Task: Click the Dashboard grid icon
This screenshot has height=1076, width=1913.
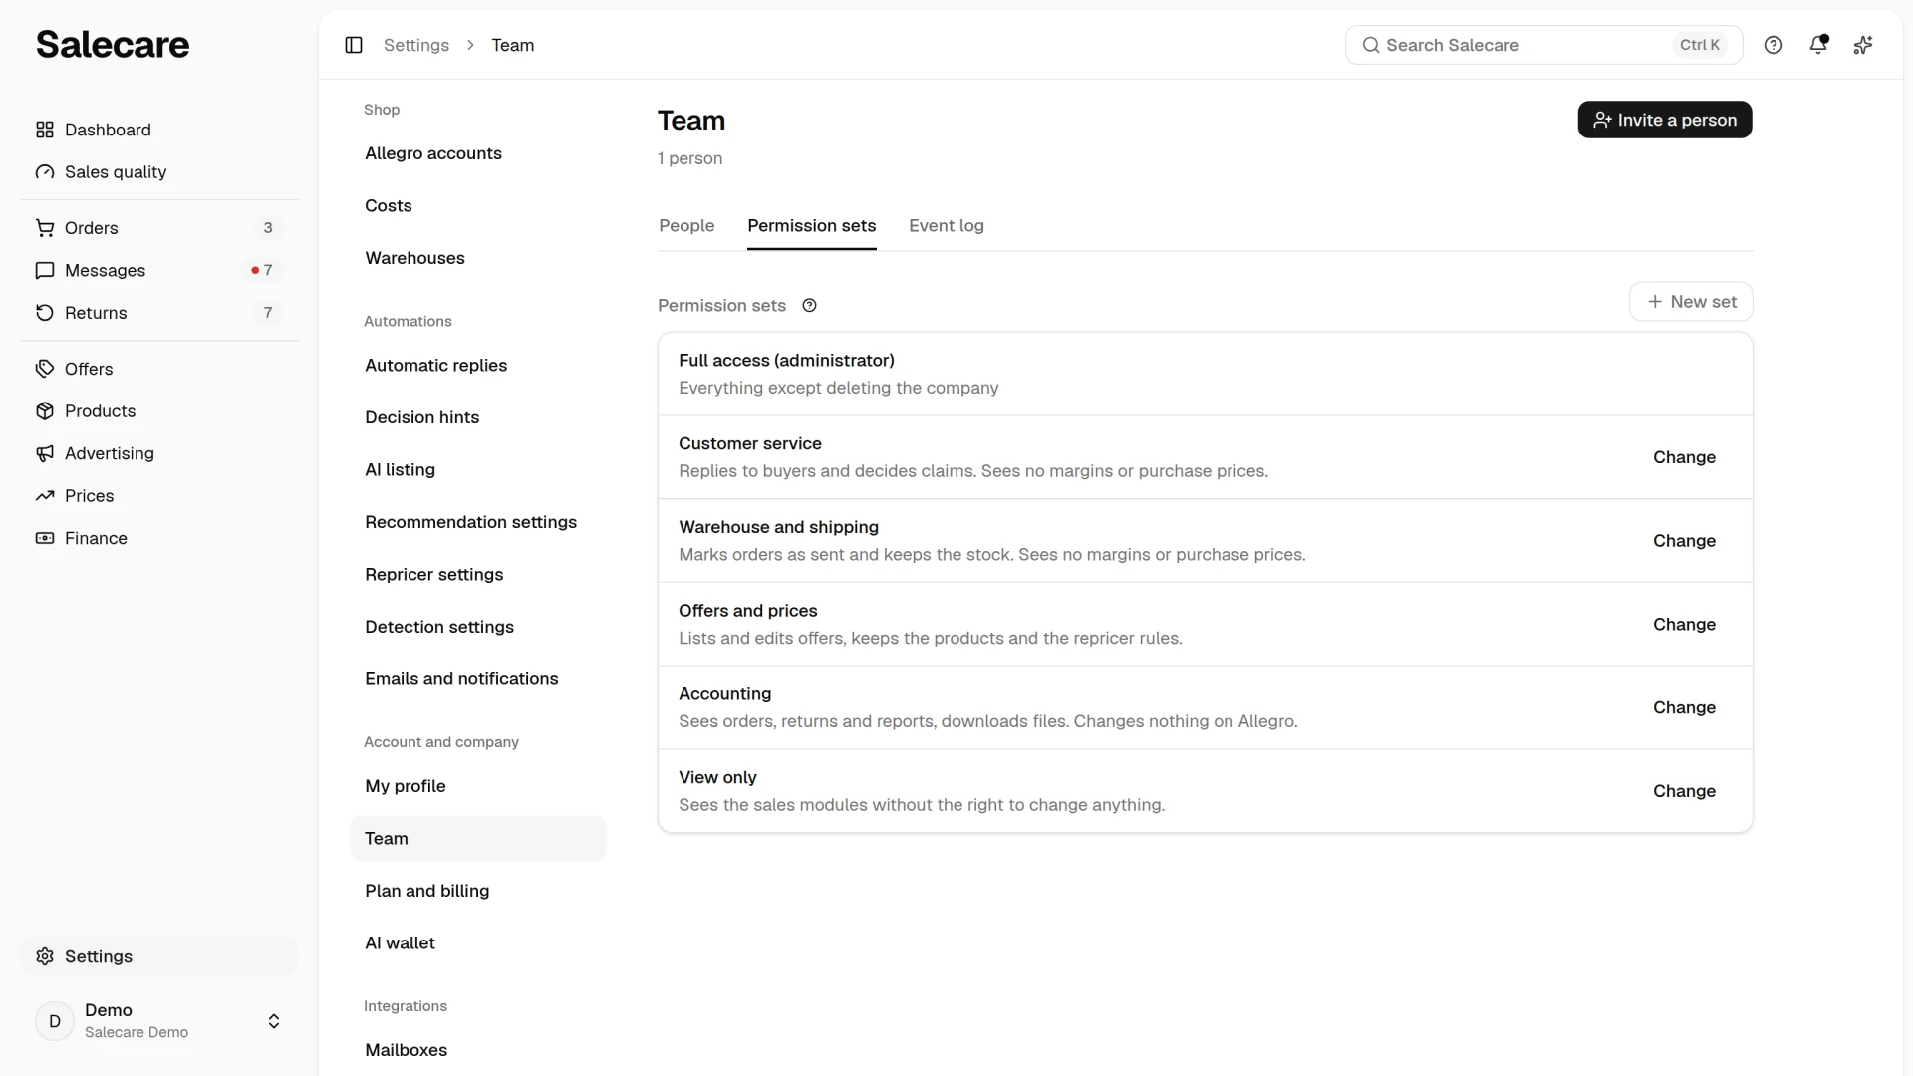Action: 45,130
